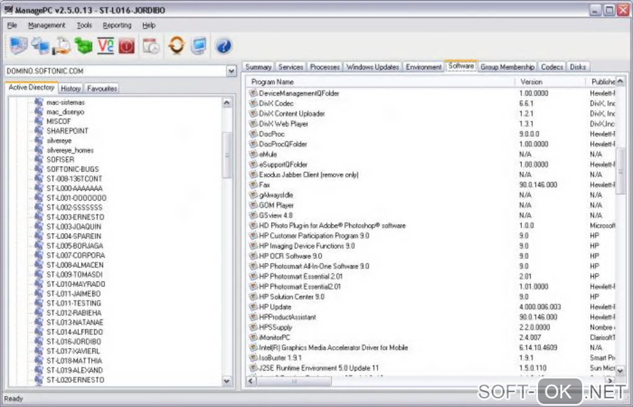Screen dimensions: 633x407
Task: Click the network computers toolbar icon
Action: 40,45
